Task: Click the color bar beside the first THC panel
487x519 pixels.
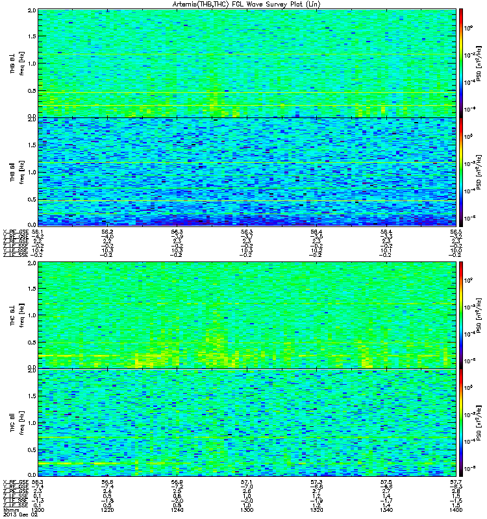Action: pos(460,315)
